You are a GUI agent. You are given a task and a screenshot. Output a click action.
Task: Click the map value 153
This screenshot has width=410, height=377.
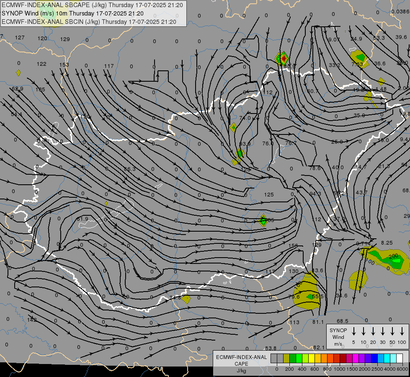64,65
